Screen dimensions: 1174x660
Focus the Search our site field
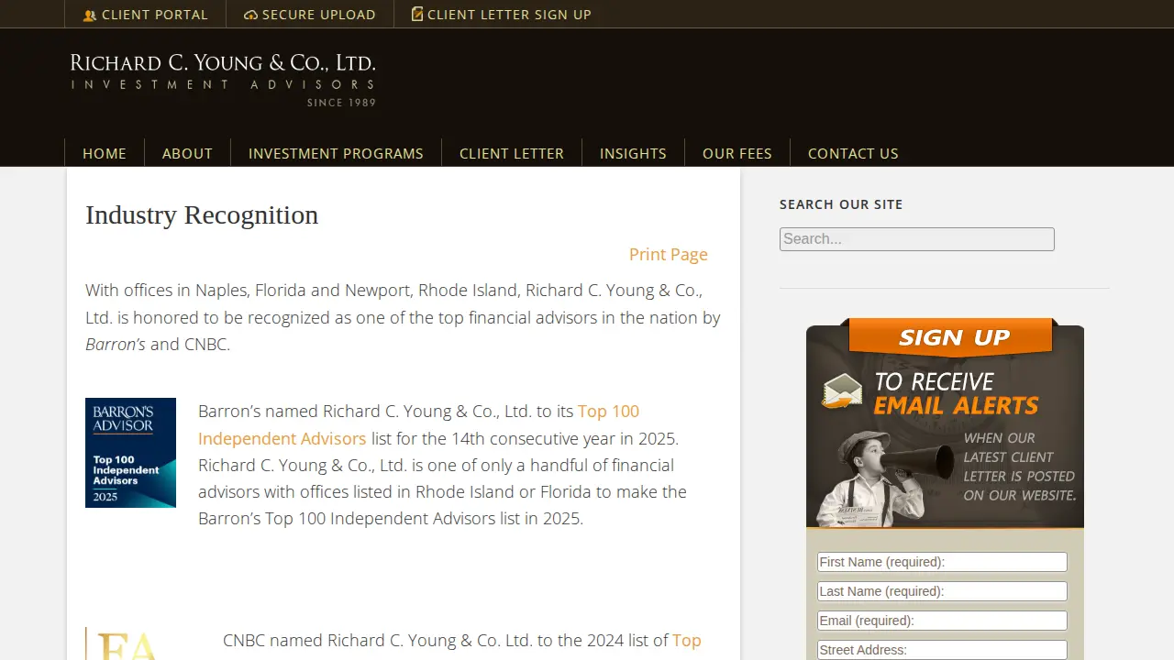(917, 239)
